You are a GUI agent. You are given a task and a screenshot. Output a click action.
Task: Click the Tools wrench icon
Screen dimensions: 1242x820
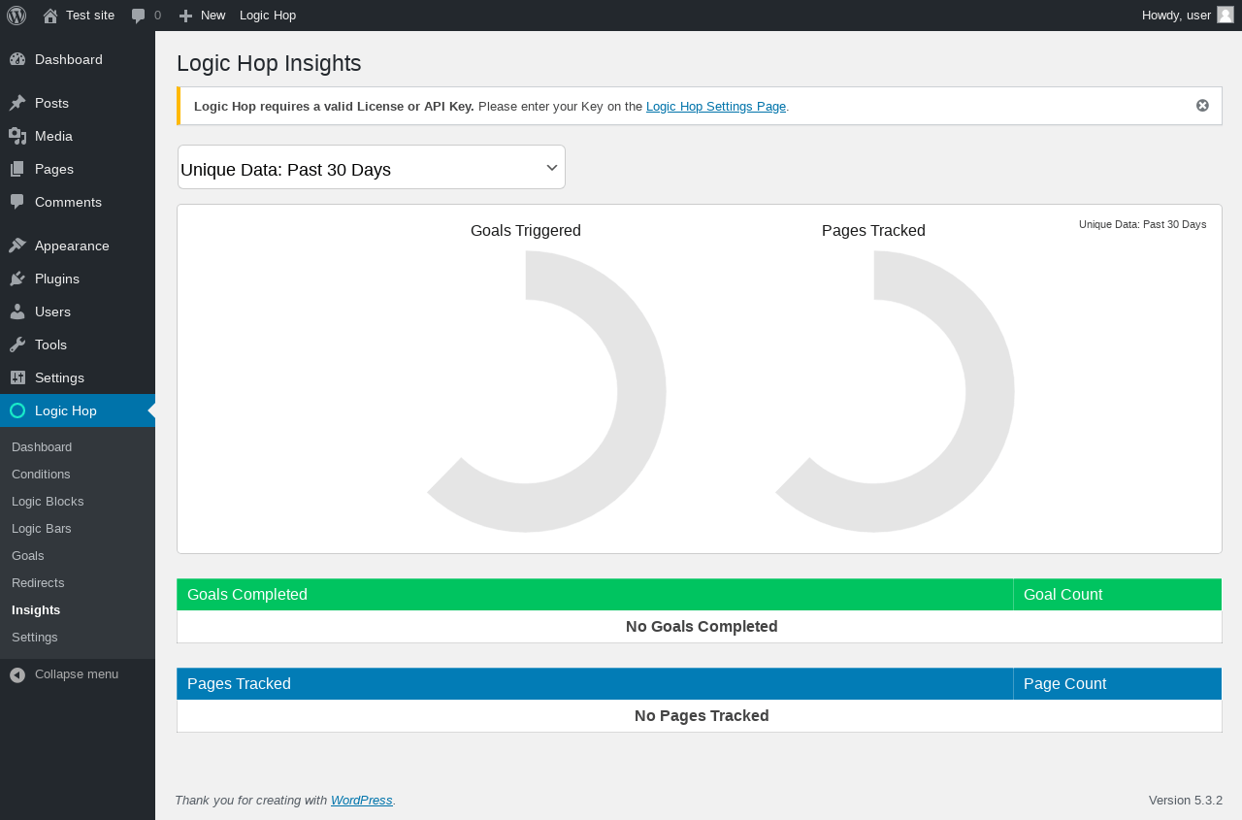coord(17,344)
